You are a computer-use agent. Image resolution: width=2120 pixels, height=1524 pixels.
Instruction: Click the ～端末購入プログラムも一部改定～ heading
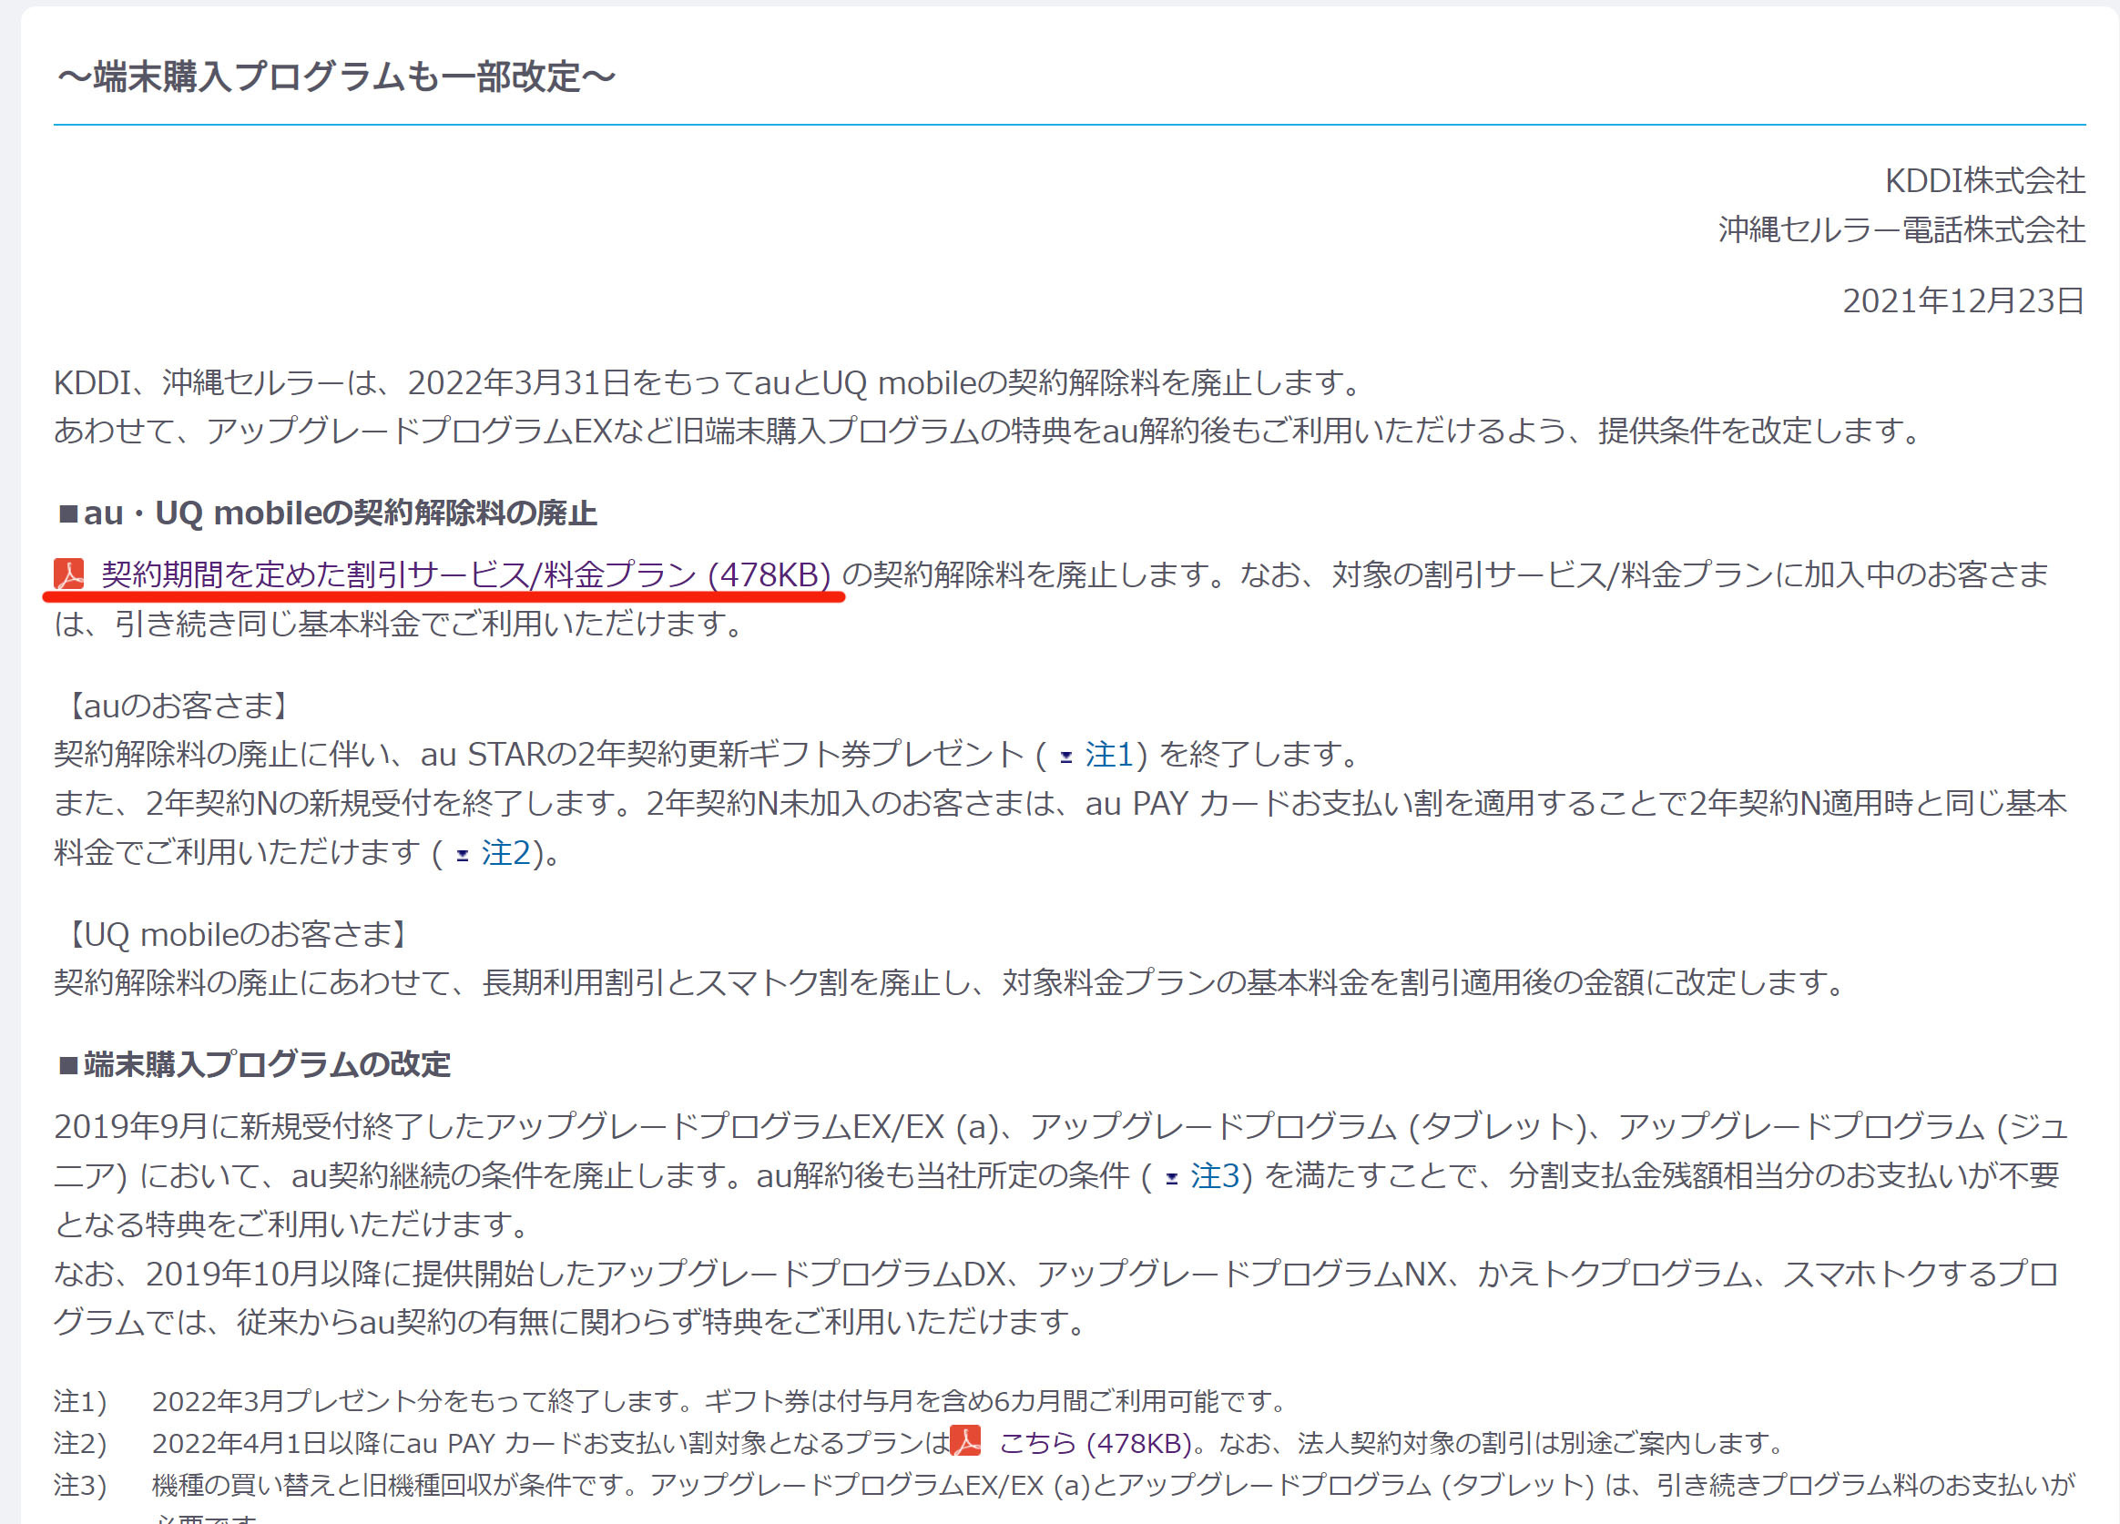337,76
